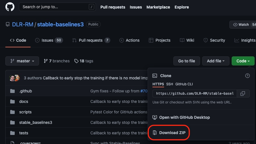Open the Pull requests tab with 7
The height and width of the screenshot is (144, 256).
[91, 40]
